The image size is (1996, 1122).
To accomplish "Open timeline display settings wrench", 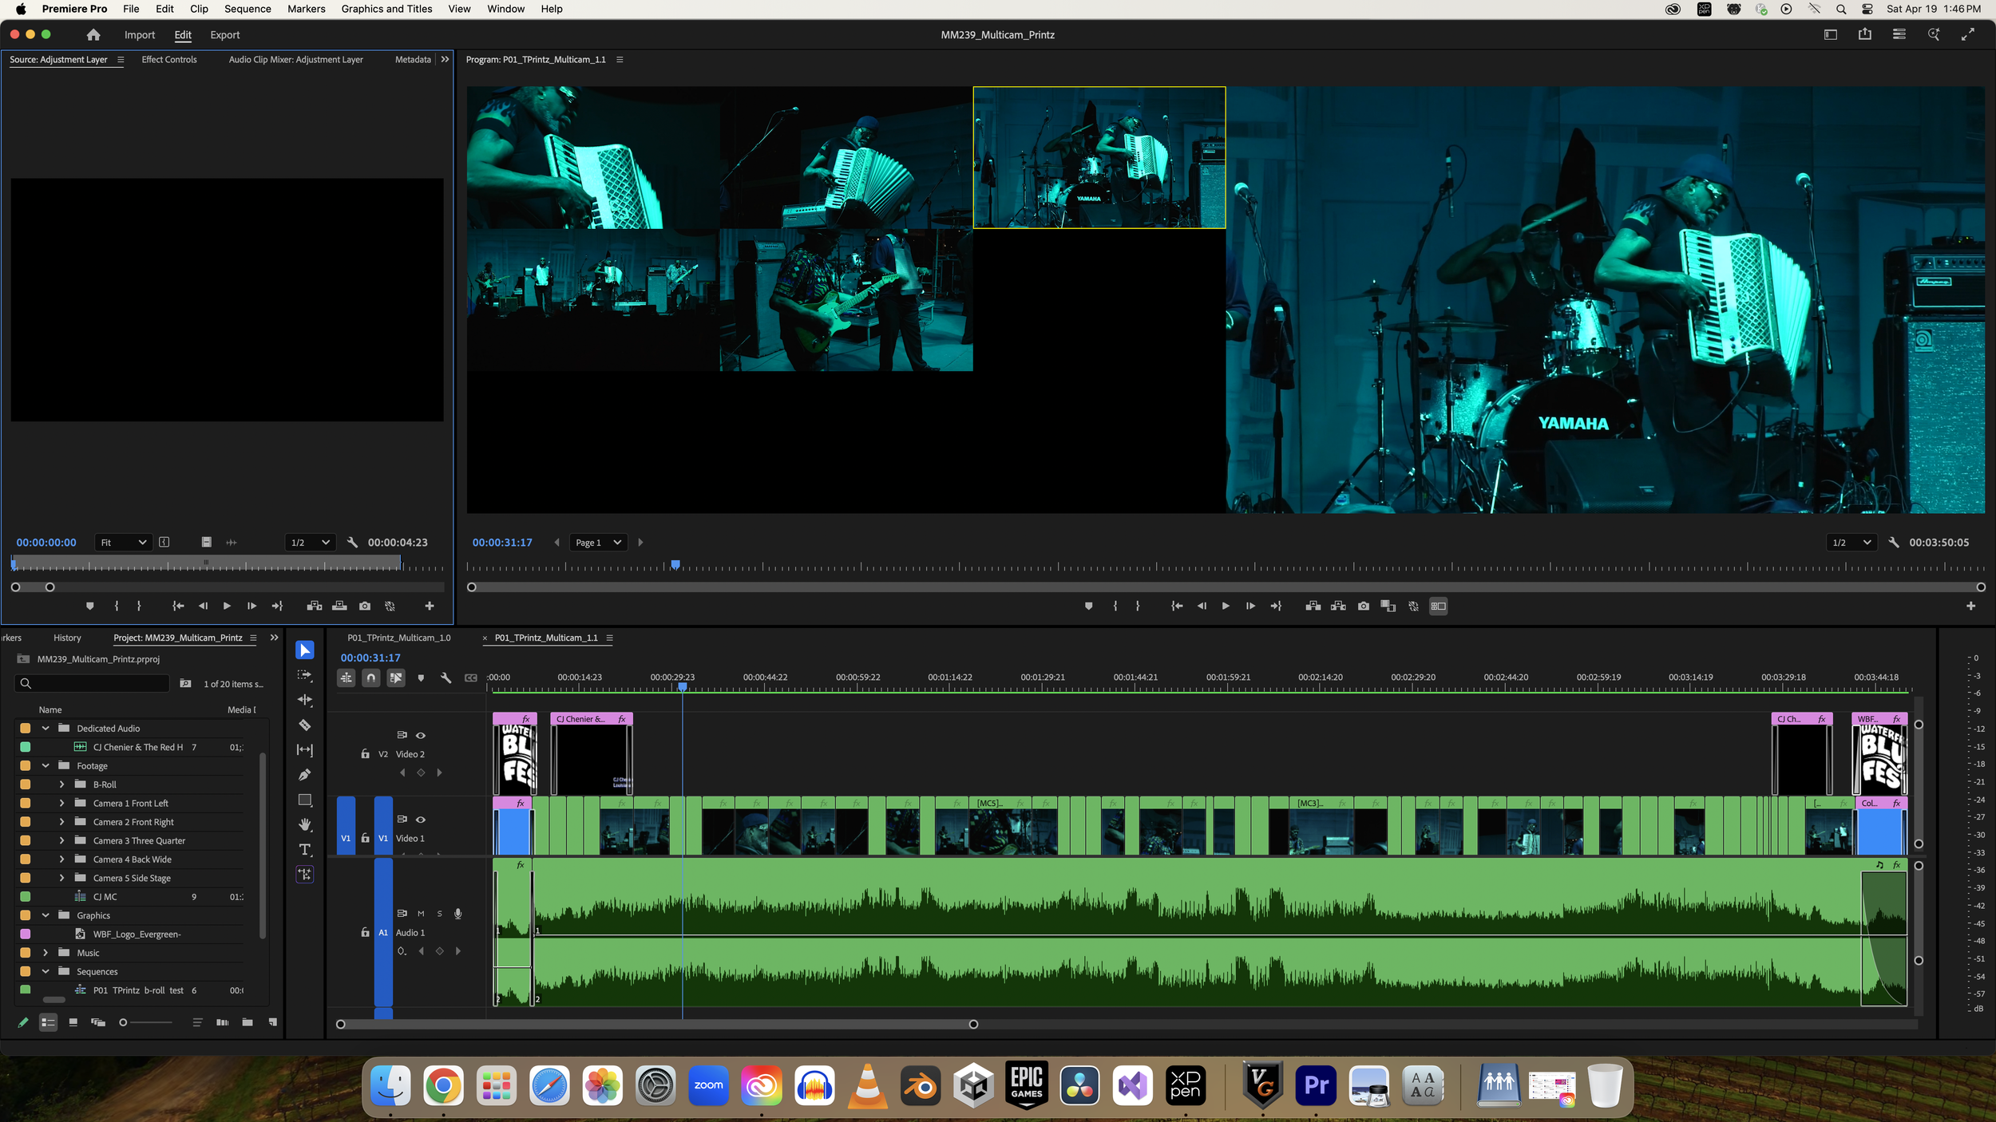I will click(446, 678).
